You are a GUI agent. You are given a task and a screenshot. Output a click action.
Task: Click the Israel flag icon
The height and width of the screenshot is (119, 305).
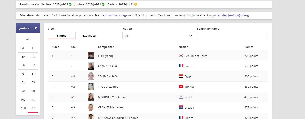click(181, 97)
